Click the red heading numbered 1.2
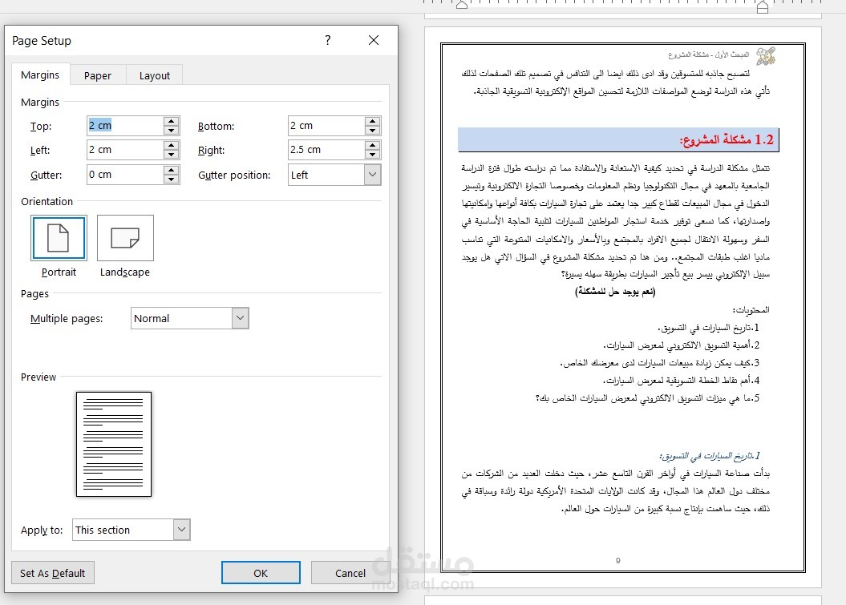Screen dimensions: 846x605 (x=727, y=140)
